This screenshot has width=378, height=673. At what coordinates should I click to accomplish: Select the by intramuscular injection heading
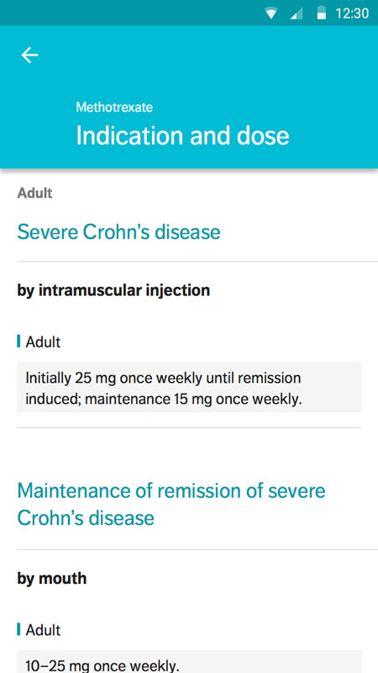pos(113,290)
